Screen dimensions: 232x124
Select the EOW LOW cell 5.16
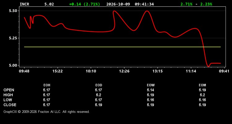click(150, 100)
